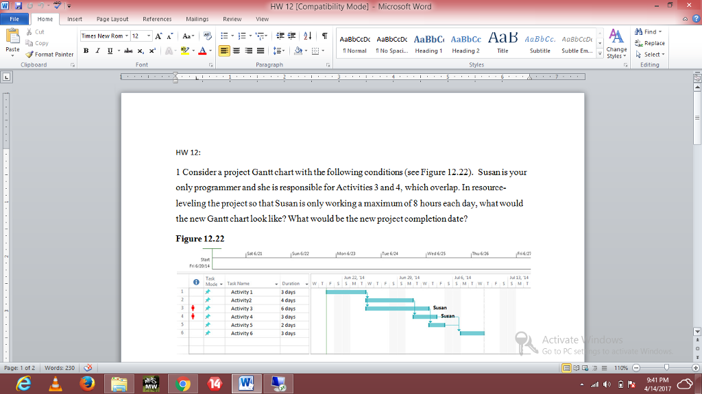Open the Font Color dropdown arrow
This screenshot has height=394, width=702.
click(210, 51)
